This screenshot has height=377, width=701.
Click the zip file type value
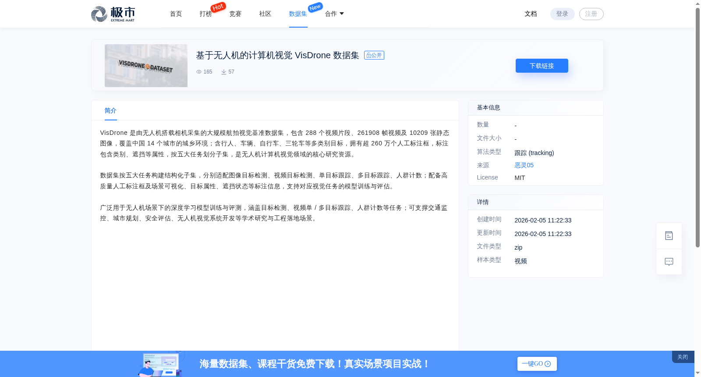[518, 247]
